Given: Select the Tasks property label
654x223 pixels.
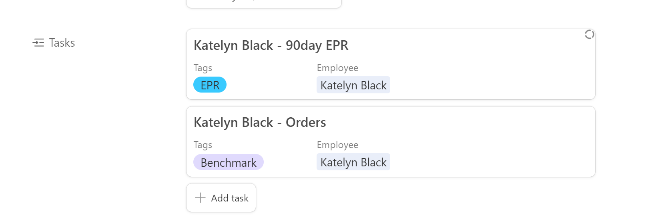Looking at the screenshot, I should point(62,43).
